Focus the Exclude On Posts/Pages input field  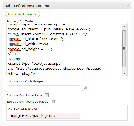click(x=44, y=88)
